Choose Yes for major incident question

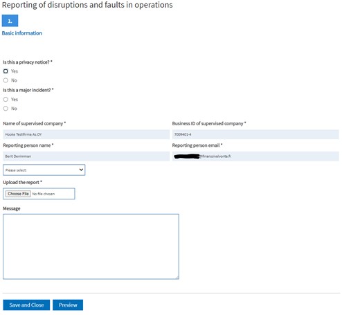6,99
